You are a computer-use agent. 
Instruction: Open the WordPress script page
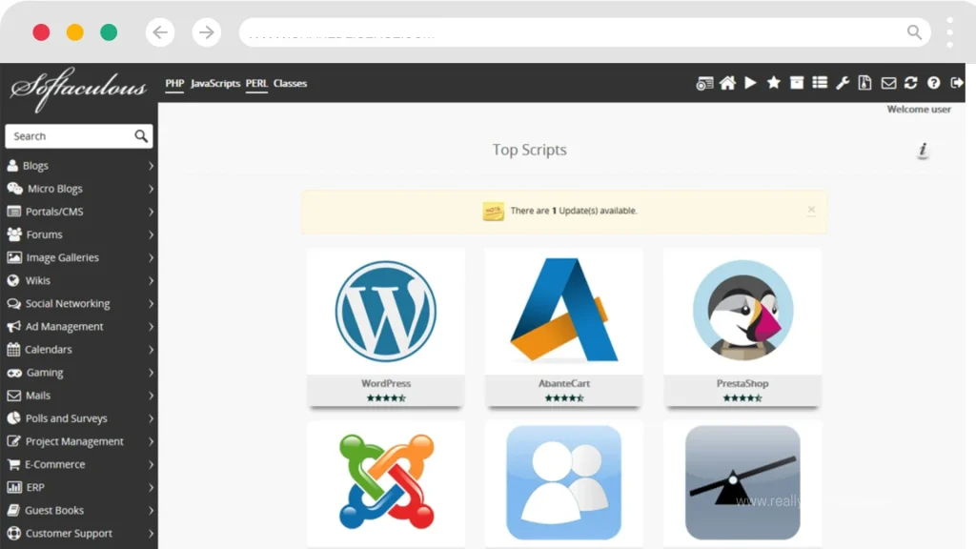385,310
